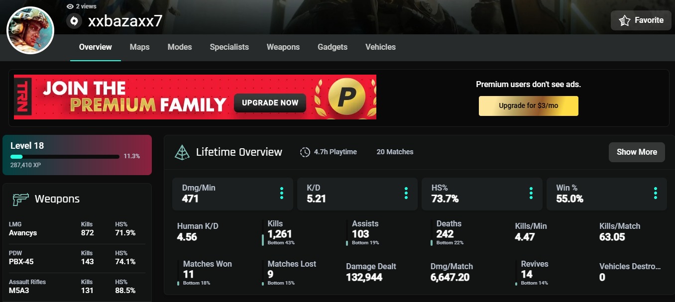Click the Favorite button

(641, 20)
